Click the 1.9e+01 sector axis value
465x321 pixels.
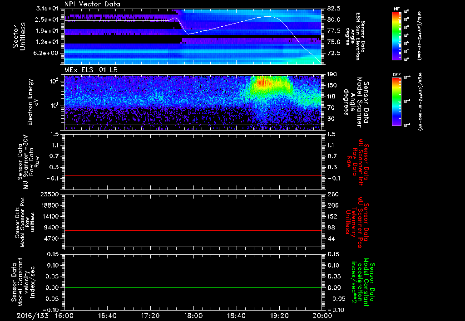point(47,31)
